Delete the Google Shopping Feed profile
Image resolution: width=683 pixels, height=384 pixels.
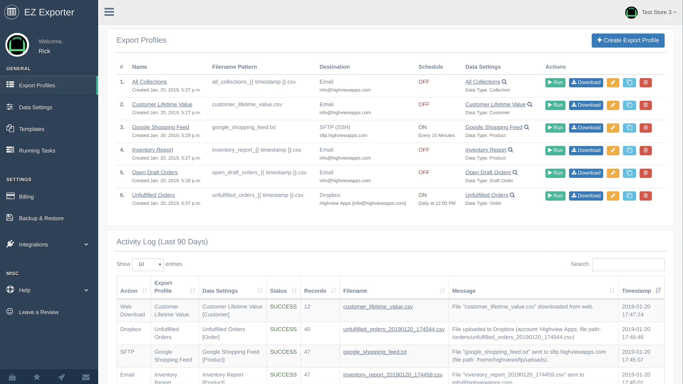pos(645,128)
